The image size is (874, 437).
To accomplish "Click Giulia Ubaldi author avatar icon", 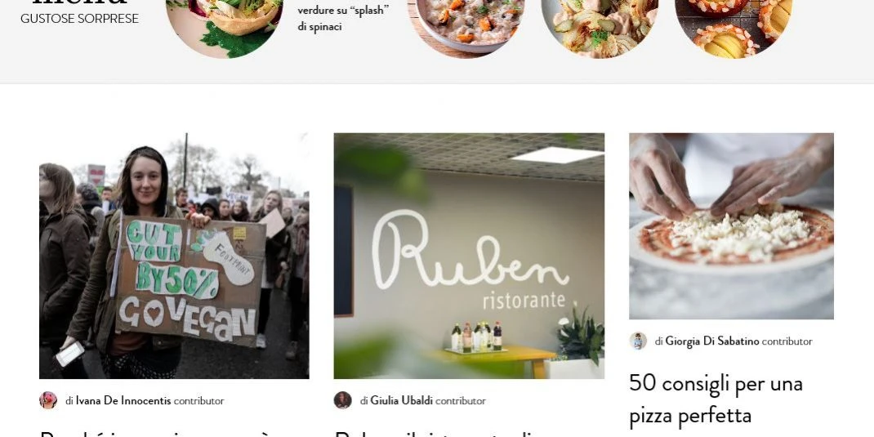I will coord(343,400).
